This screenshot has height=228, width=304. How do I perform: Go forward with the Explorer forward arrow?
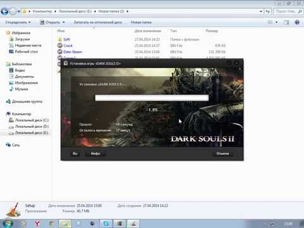pyautogui.click(x=13, y=11)
